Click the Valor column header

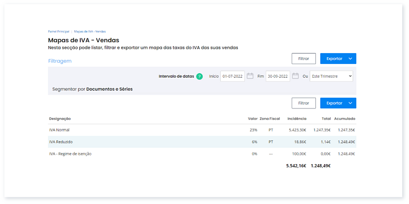pos(253,119)
